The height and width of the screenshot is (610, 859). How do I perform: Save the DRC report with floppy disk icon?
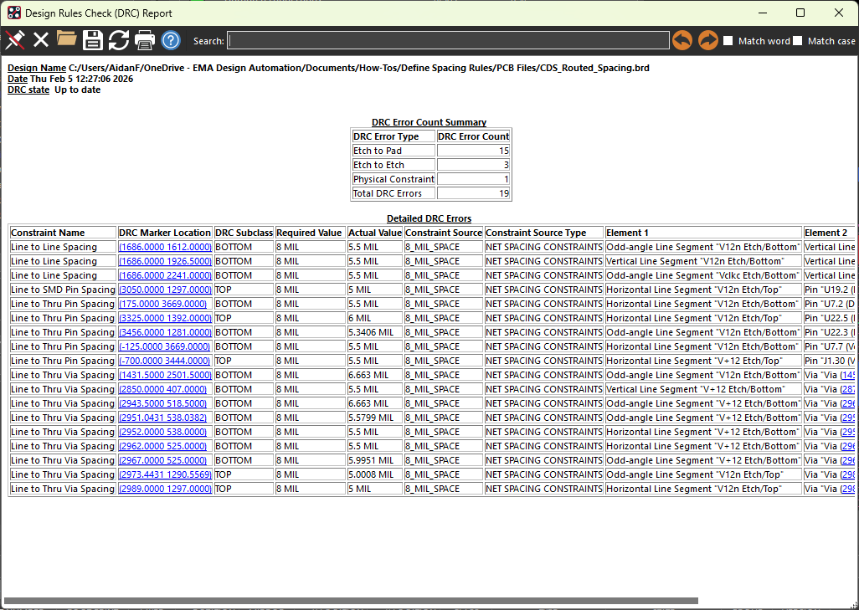coord(93,40)
